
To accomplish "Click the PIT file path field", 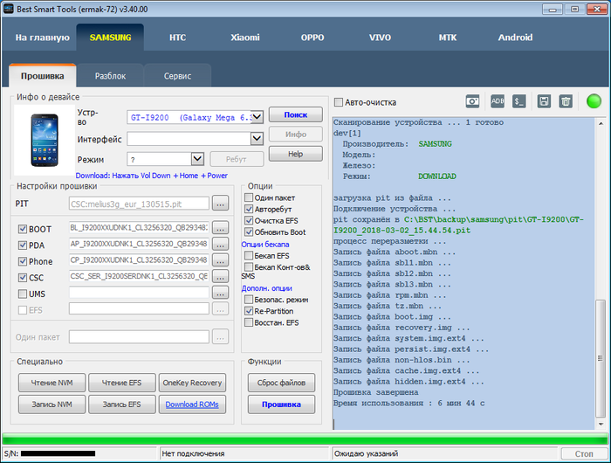I will pyautogui.click(x=139, y=204).
